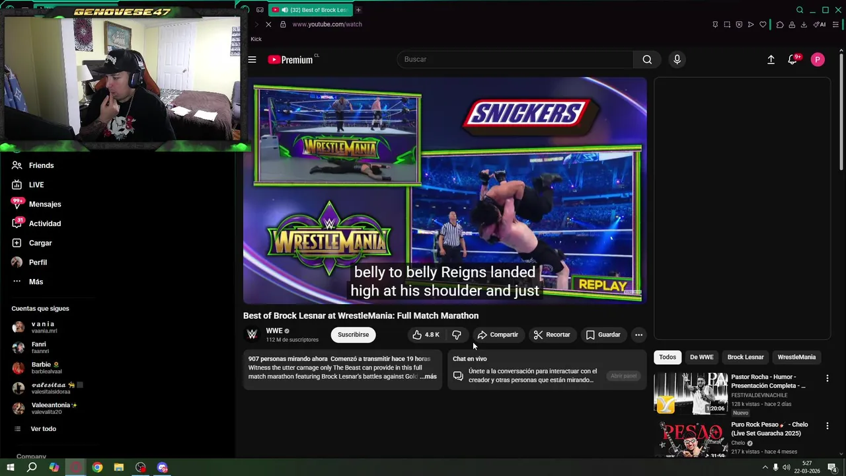Viewport: 846px width, 476px height.
Task: Open YouTube notifications bell
Action: click(x=792, y=59)
